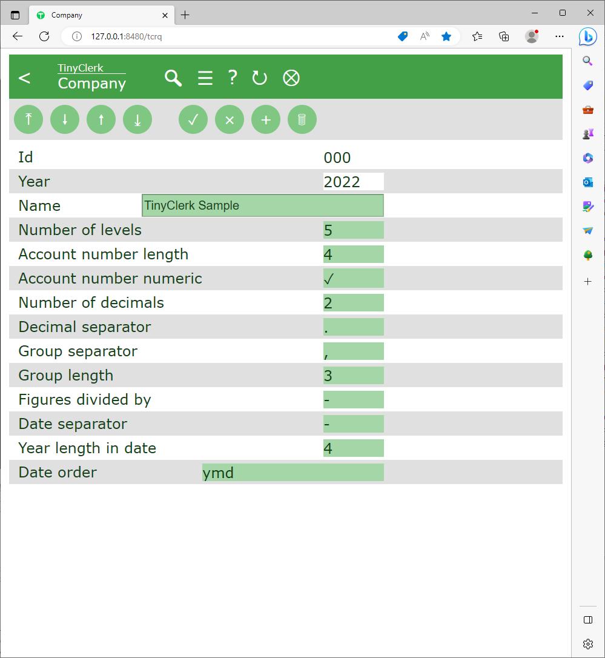Screen dimensions: 605x658
Task: Click the Number of levels field
Action: [x=353, y=230]
